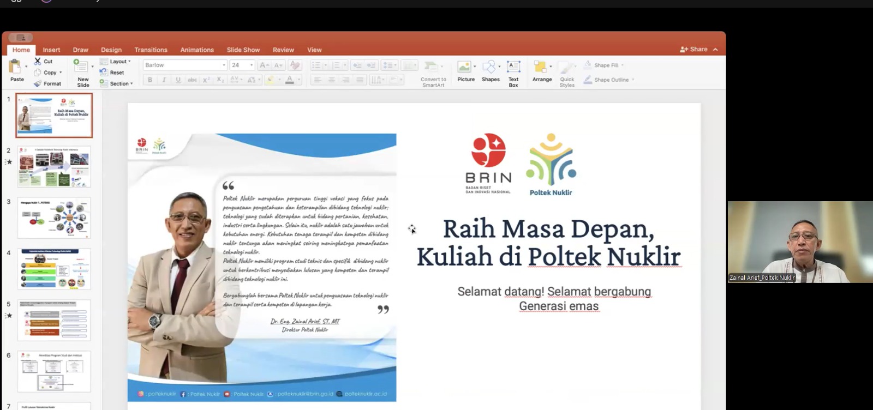Open the Shapes gallery

[x=489, y=68]
